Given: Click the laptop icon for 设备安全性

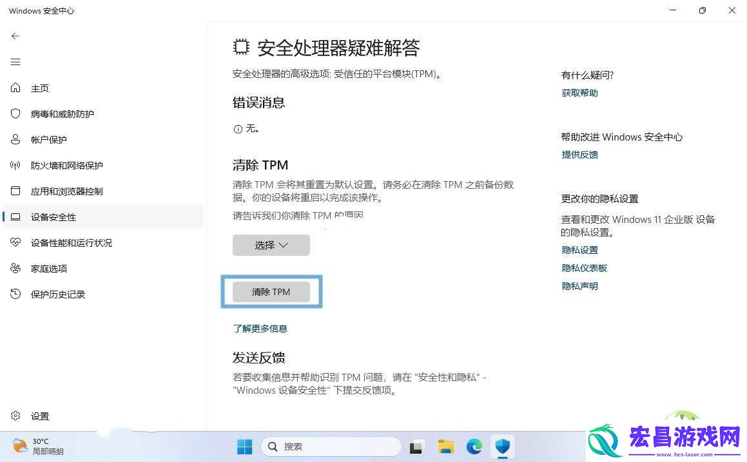Looking at the screenshot, I should pyautogui.click(x=15, y=217).
